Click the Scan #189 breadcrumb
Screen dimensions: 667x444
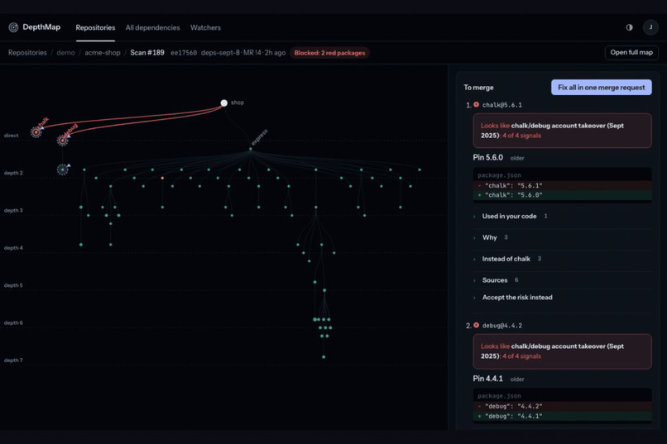(147, 53)
